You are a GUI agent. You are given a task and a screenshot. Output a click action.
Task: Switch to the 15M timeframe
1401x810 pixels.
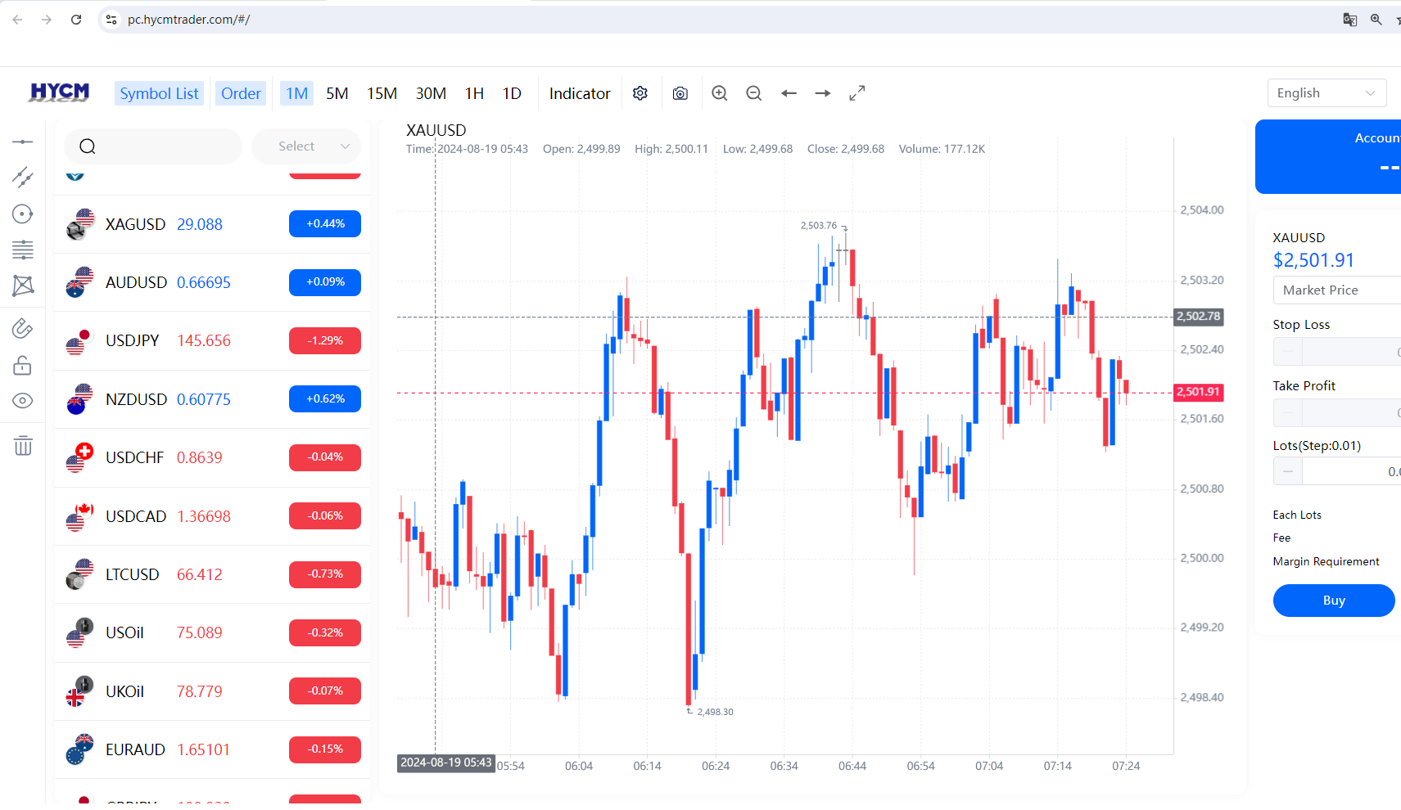(382, 93)
